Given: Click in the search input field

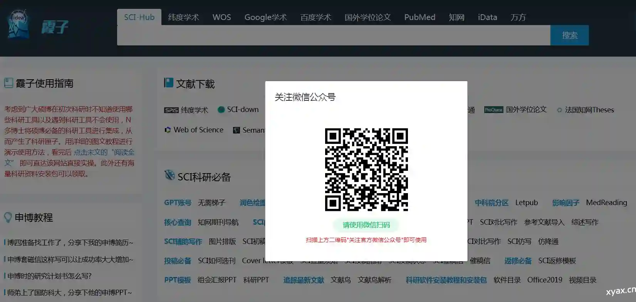Looking at the screenshot, I should [333, 35].
